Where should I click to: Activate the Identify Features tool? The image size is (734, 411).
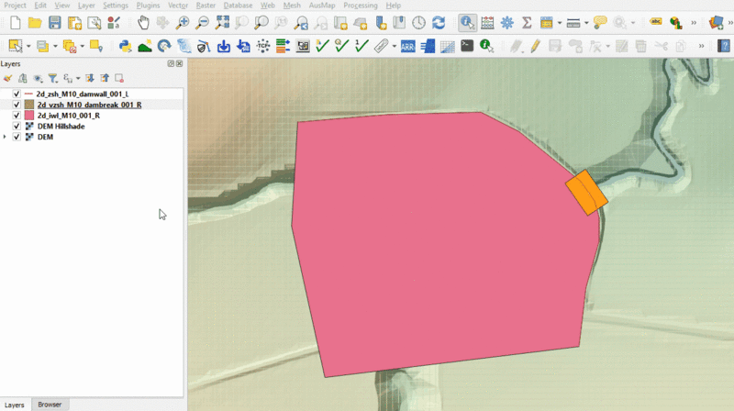click(x=467, y=22)
